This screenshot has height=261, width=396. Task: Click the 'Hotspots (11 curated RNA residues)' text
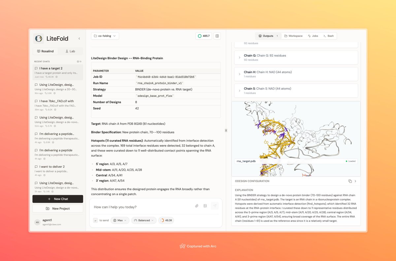(x=117, y=141)
